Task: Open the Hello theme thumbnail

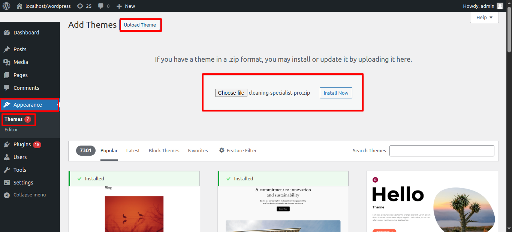Action: click(x=432, y=202)
